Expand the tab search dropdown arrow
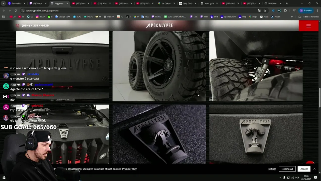 point(3,4)
